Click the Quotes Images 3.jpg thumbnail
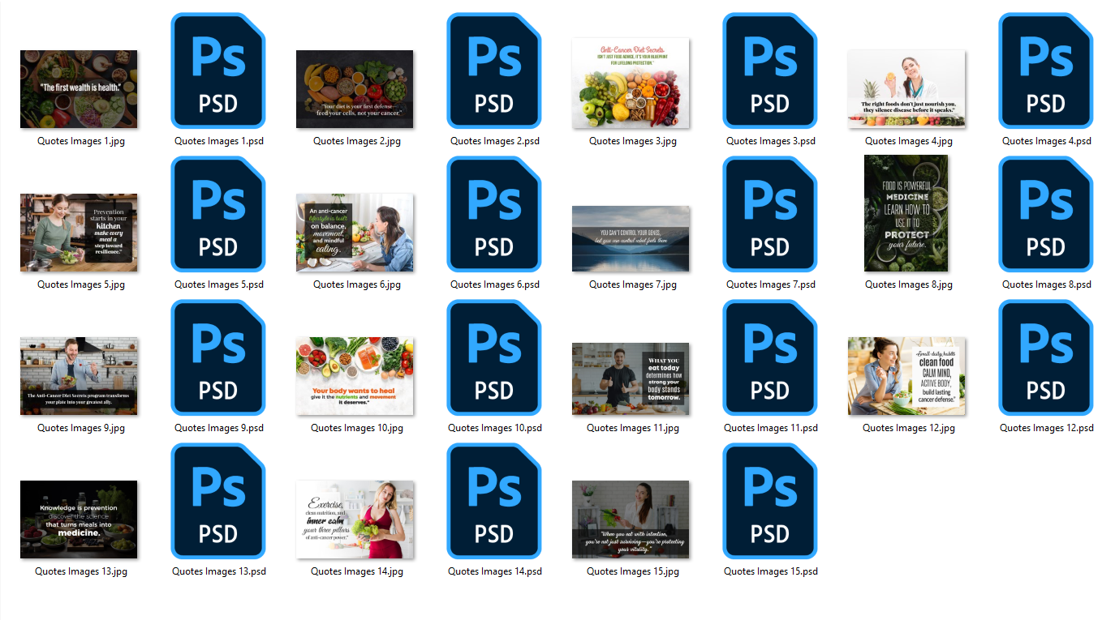 pos(631,83)
